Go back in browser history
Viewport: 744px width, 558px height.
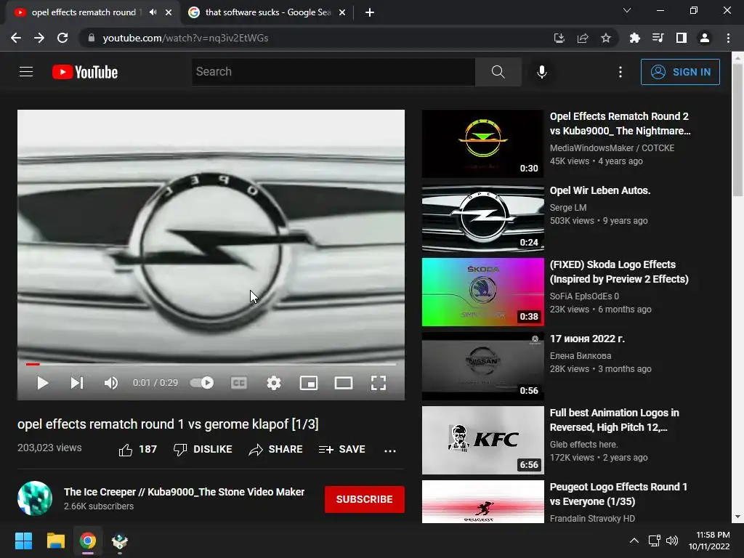point(16,38)
